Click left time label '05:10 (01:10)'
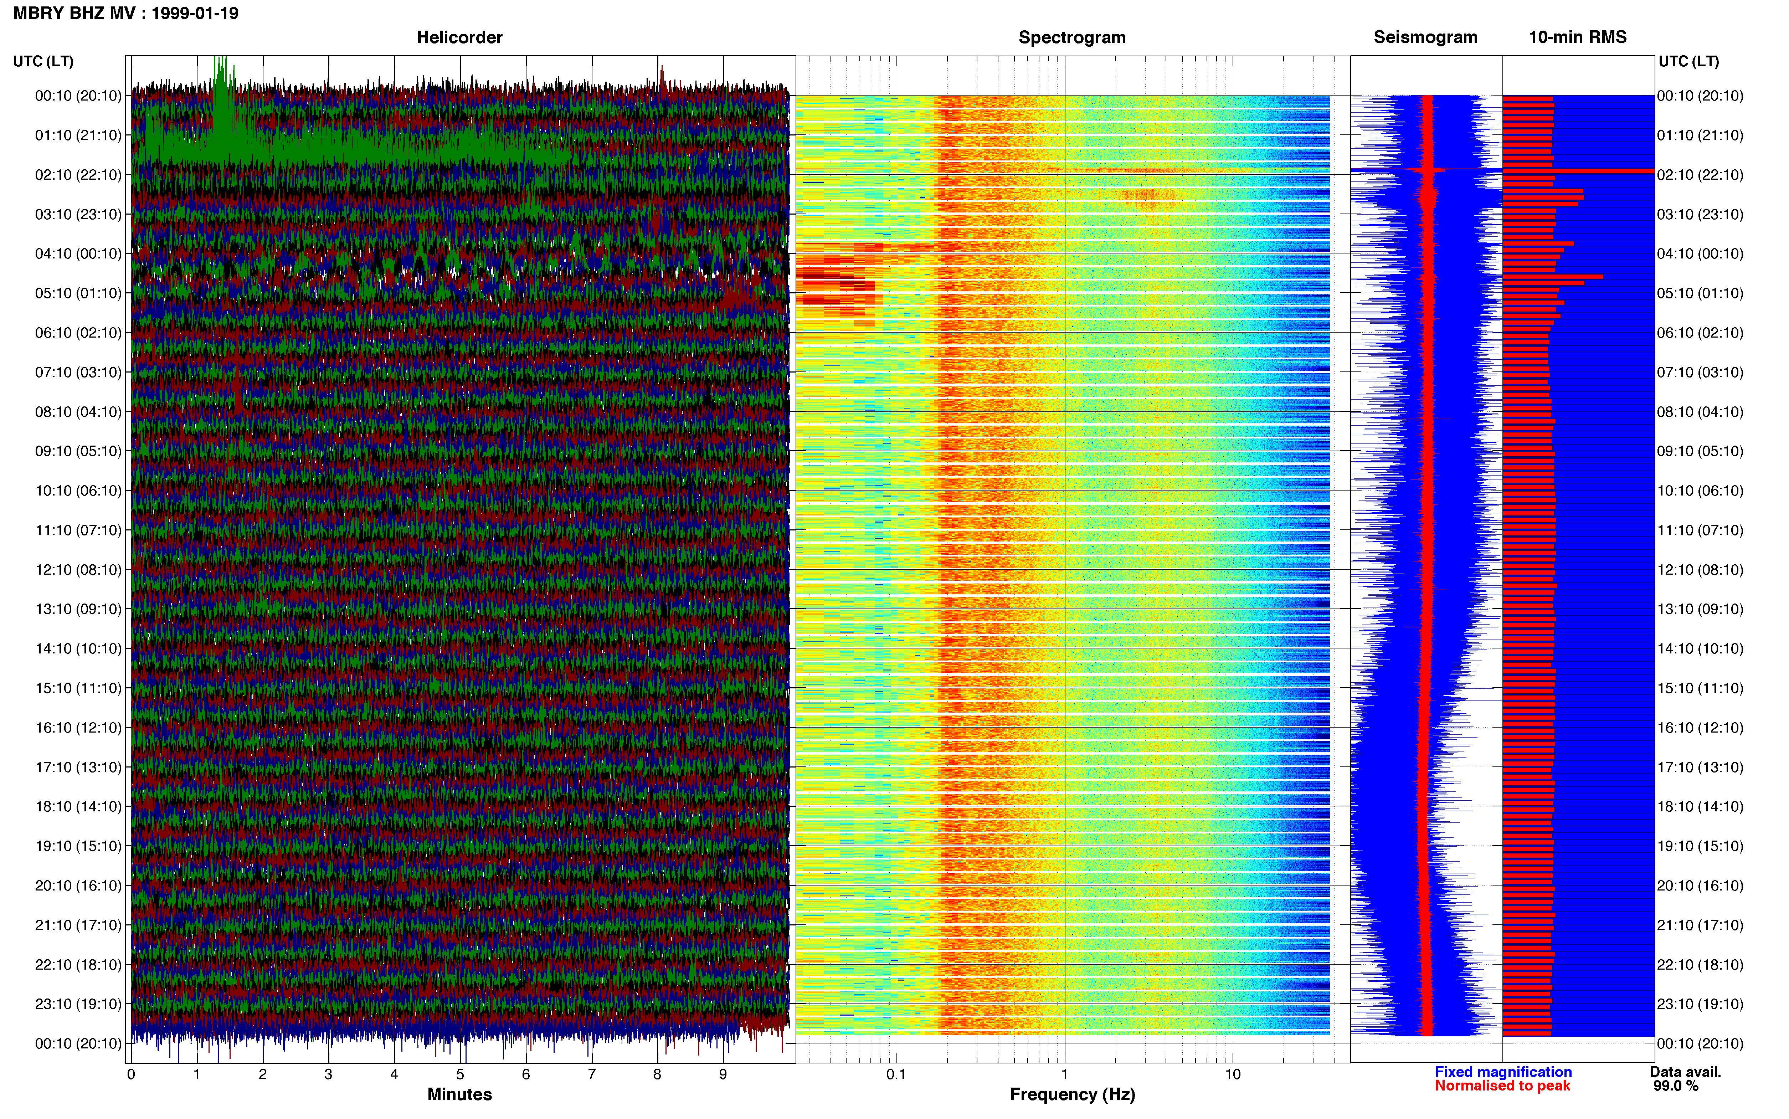 click(x=78, y=293)
